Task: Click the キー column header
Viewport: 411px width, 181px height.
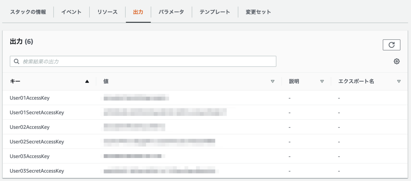Action: click(15, 81)
